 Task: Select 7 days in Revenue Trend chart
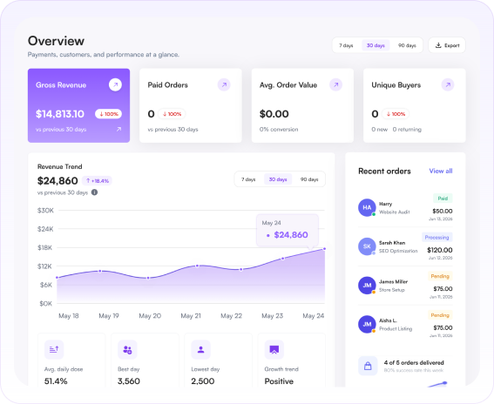tap(248, 179)
